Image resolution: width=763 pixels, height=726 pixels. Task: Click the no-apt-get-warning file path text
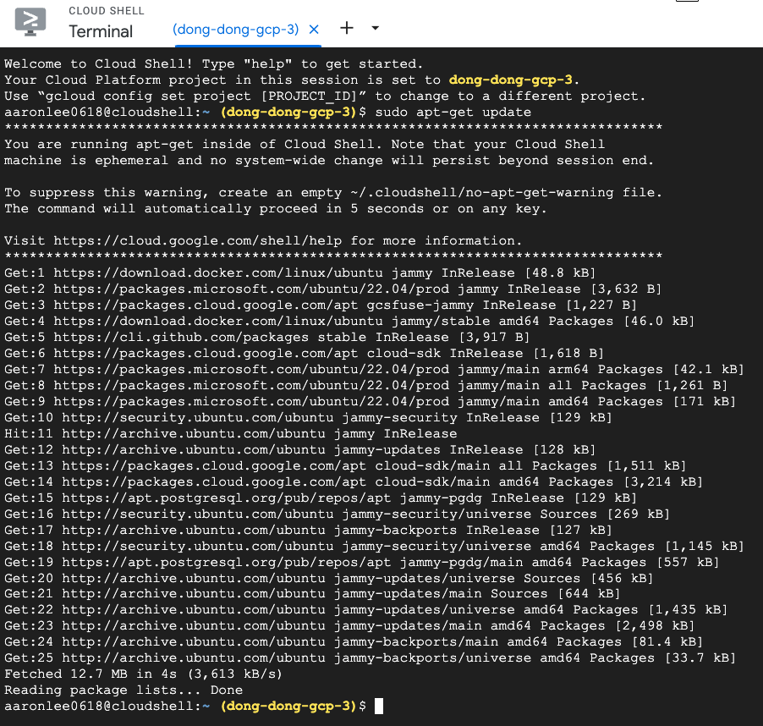(x=481, y=193)
